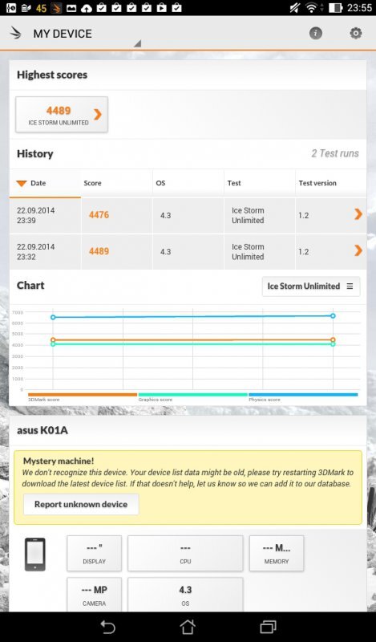Open settings gear icon
This screenshot has height=642, width=376.
click(x=356, y=33)
